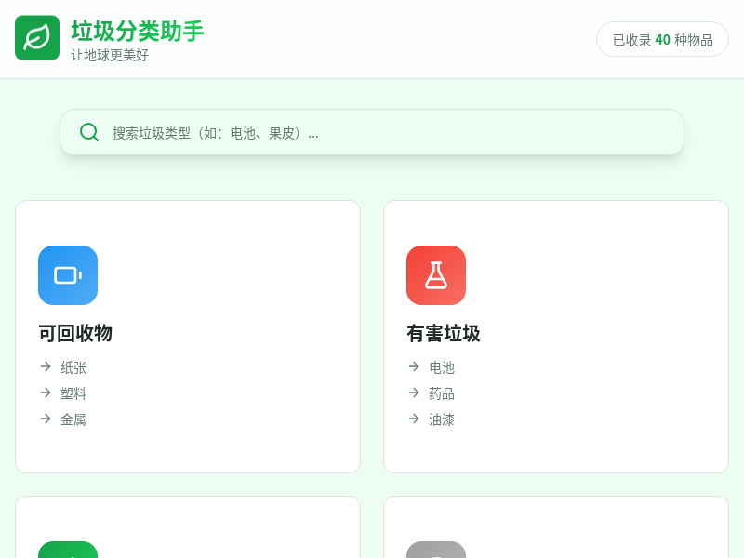Image resolution: width=744 pixels, height=558 pixels.
Task: Click the 已收录 40 种物品 badge
Action: pyautogui.click(x=662, y=39)
